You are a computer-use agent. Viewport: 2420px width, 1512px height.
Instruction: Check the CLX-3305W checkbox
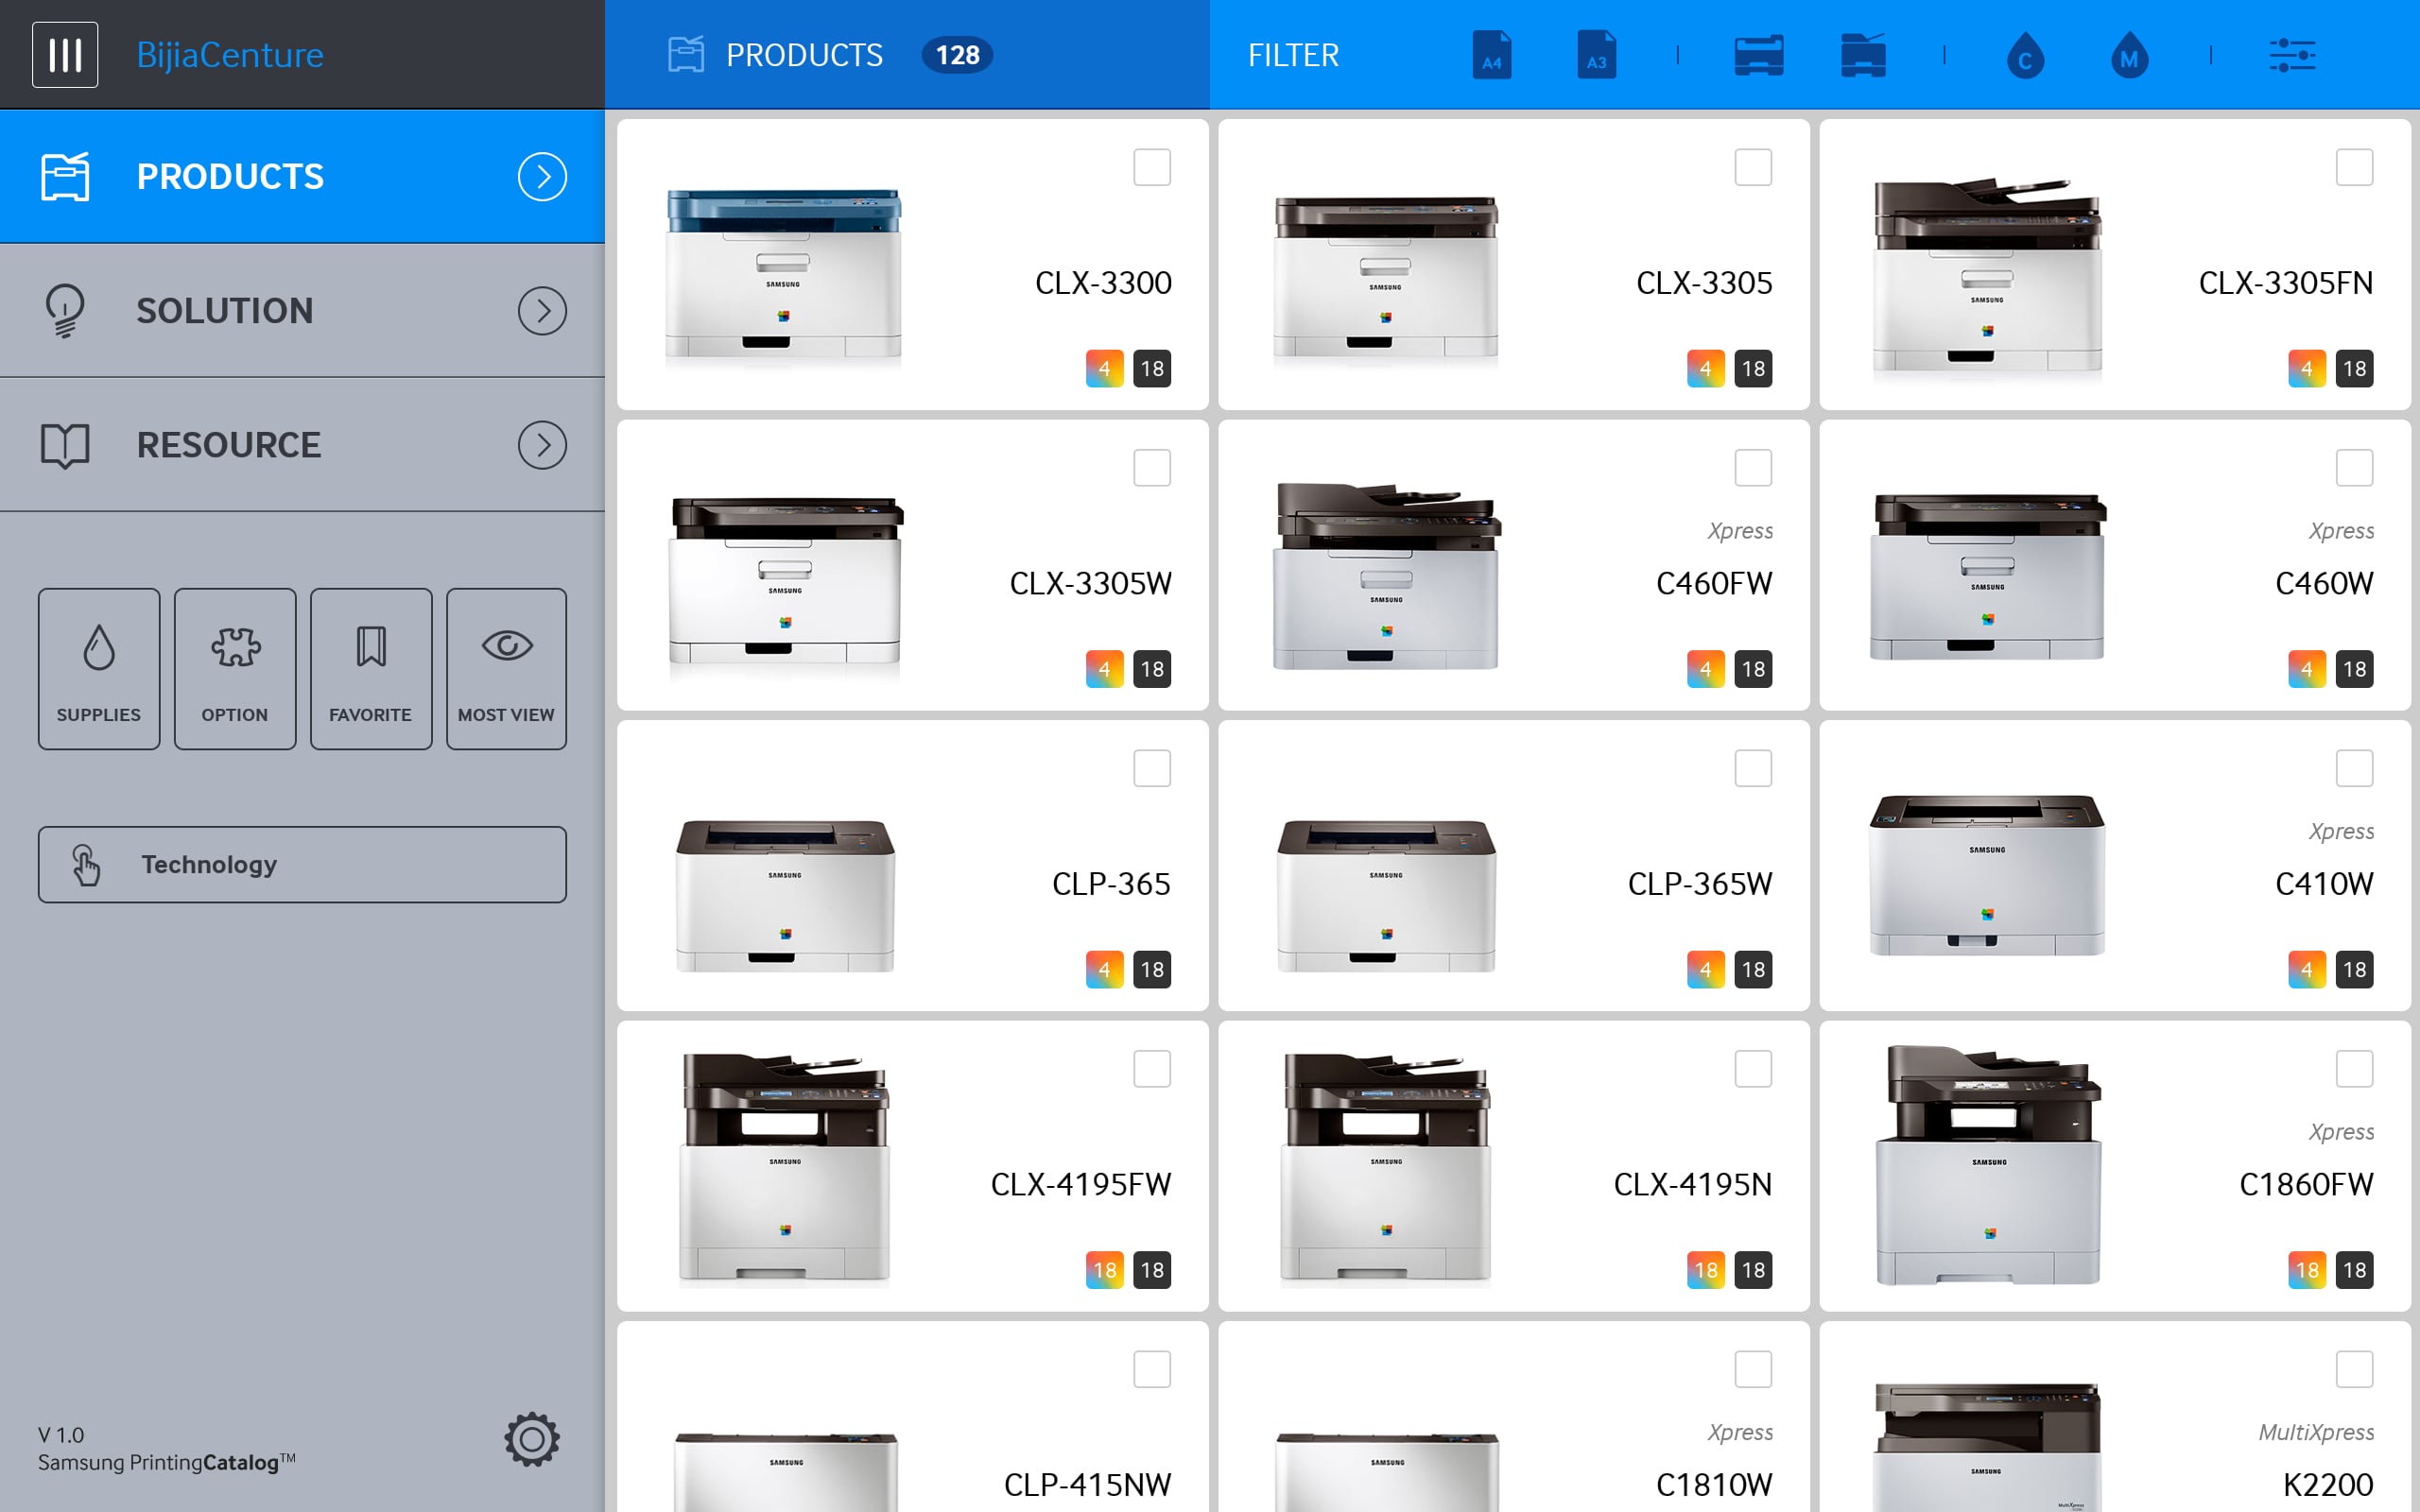pos(1152,468)
